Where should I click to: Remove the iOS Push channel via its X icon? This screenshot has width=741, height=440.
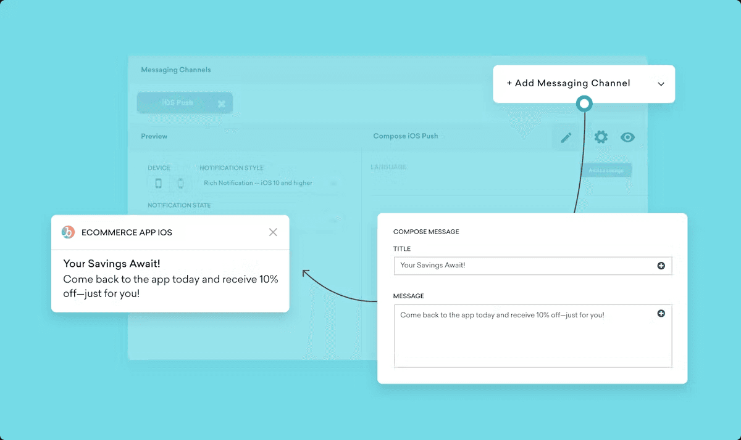222,103
